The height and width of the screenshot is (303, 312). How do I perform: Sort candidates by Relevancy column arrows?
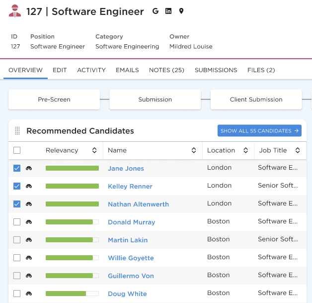[x=94, y=150]
